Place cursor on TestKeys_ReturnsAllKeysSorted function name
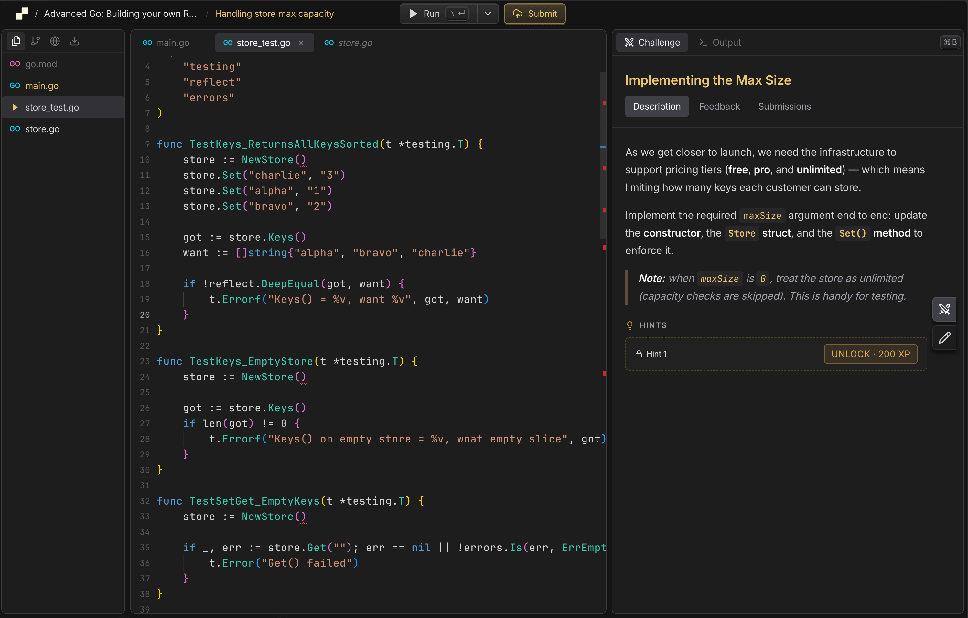The image size is (968, 618). (x=284, y=144)
